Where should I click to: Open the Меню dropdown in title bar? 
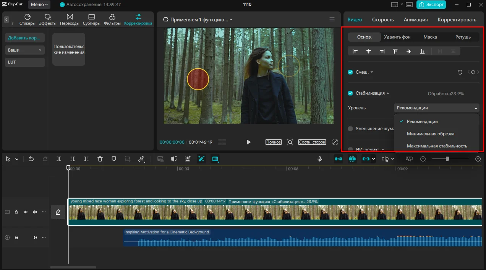39,5
